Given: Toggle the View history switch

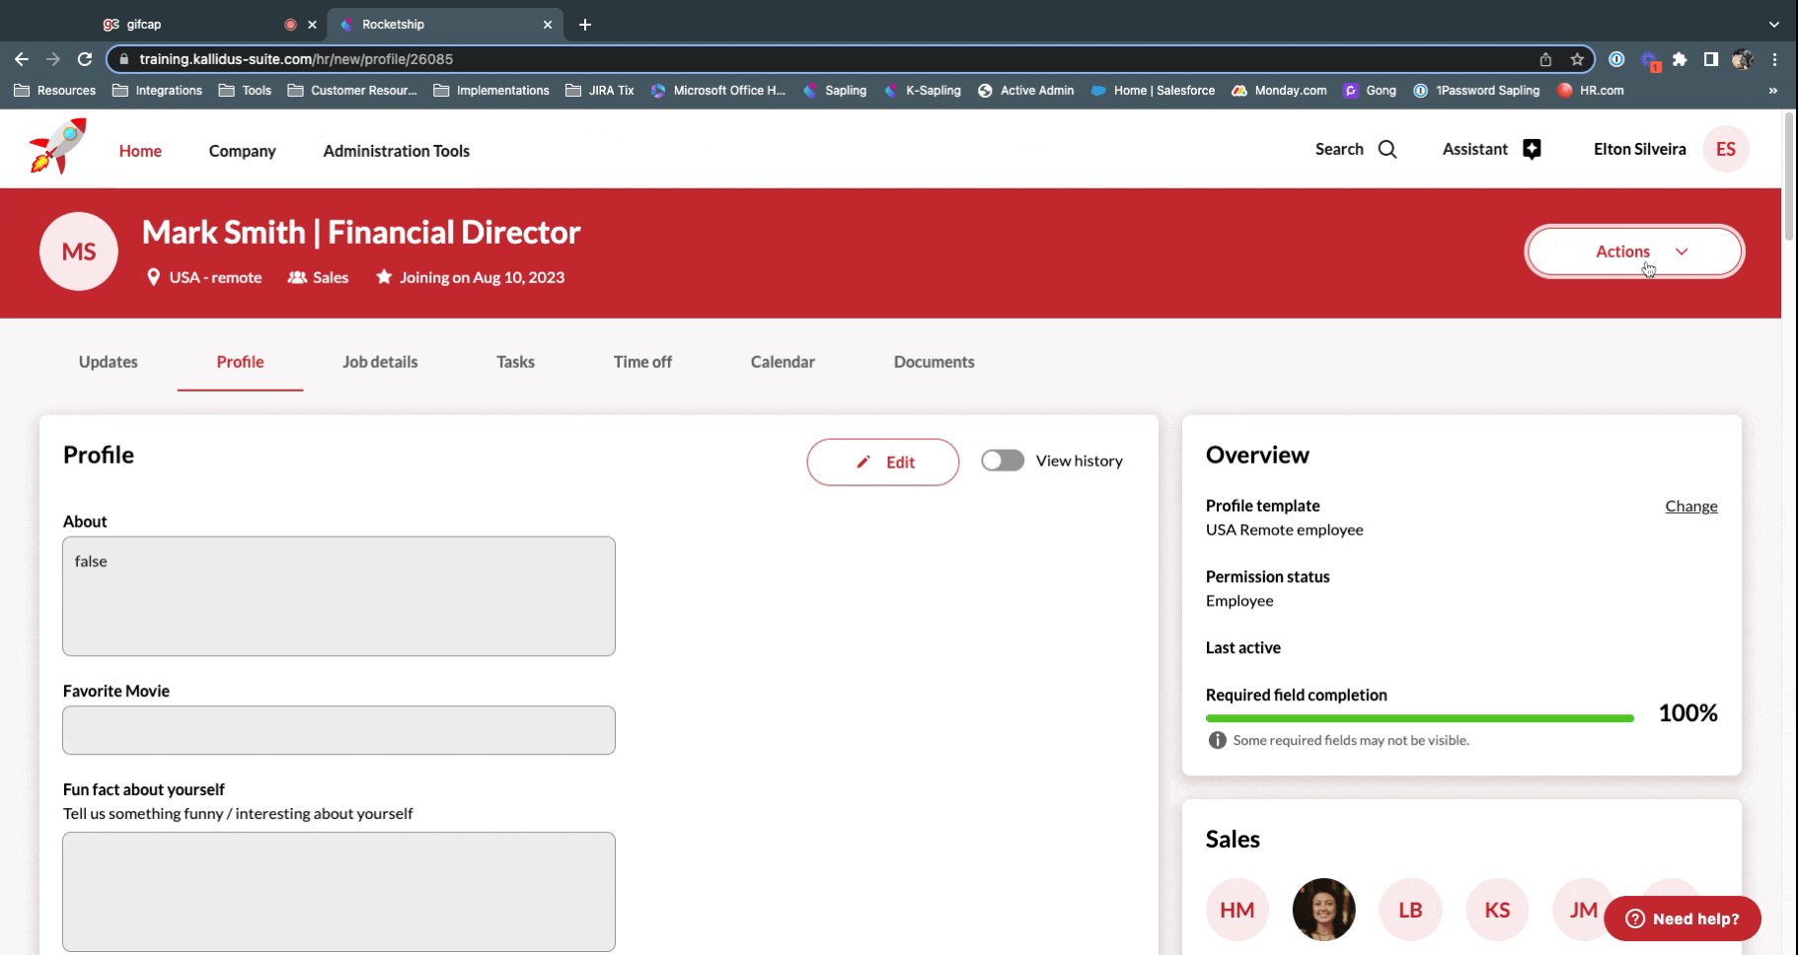Looking at the screenshot, I should click(1003, 461).
